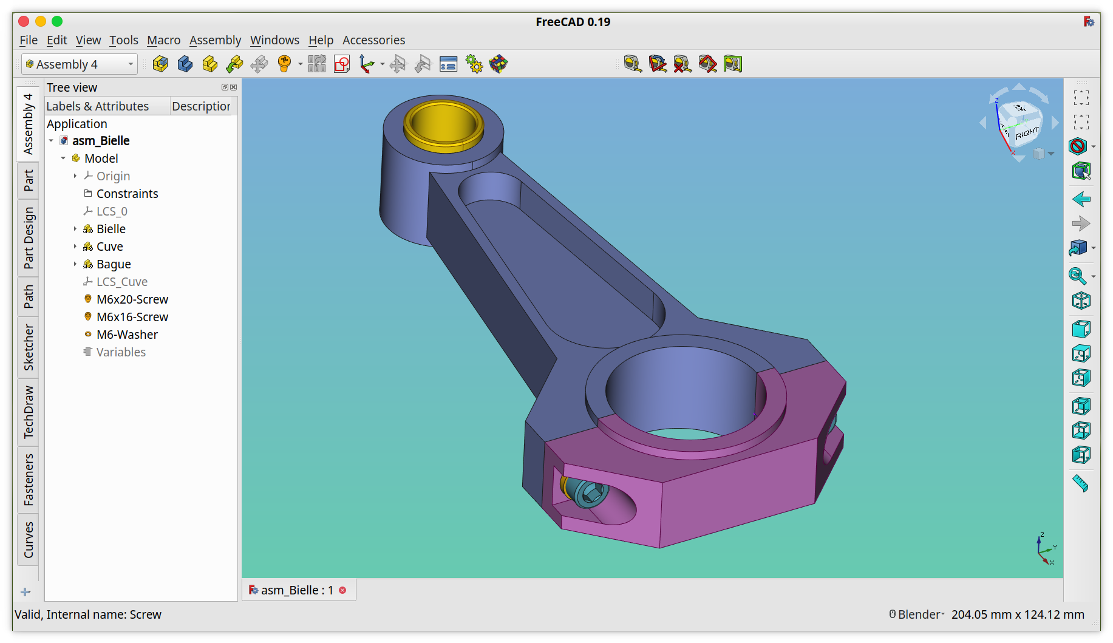Click the Measure distance ruler icon
The height and width of the screenshot is (643, 1113).
1081,483
